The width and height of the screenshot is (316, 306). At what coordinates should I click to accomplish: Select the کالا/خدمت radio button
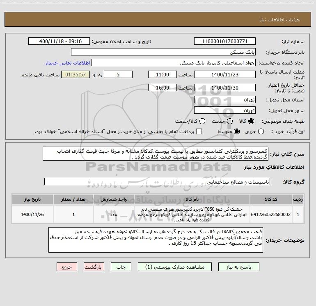[x=202, y=121]
